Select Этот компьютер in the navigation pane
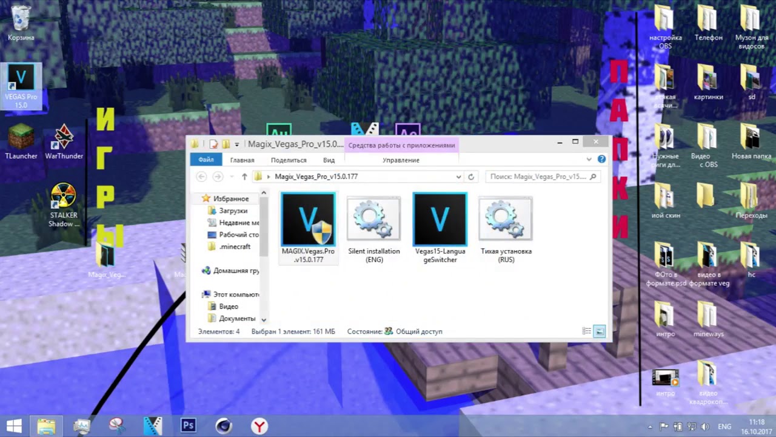The width and height of the screenshot is (776, 437). pyautogui.click(x=231, y=294)
